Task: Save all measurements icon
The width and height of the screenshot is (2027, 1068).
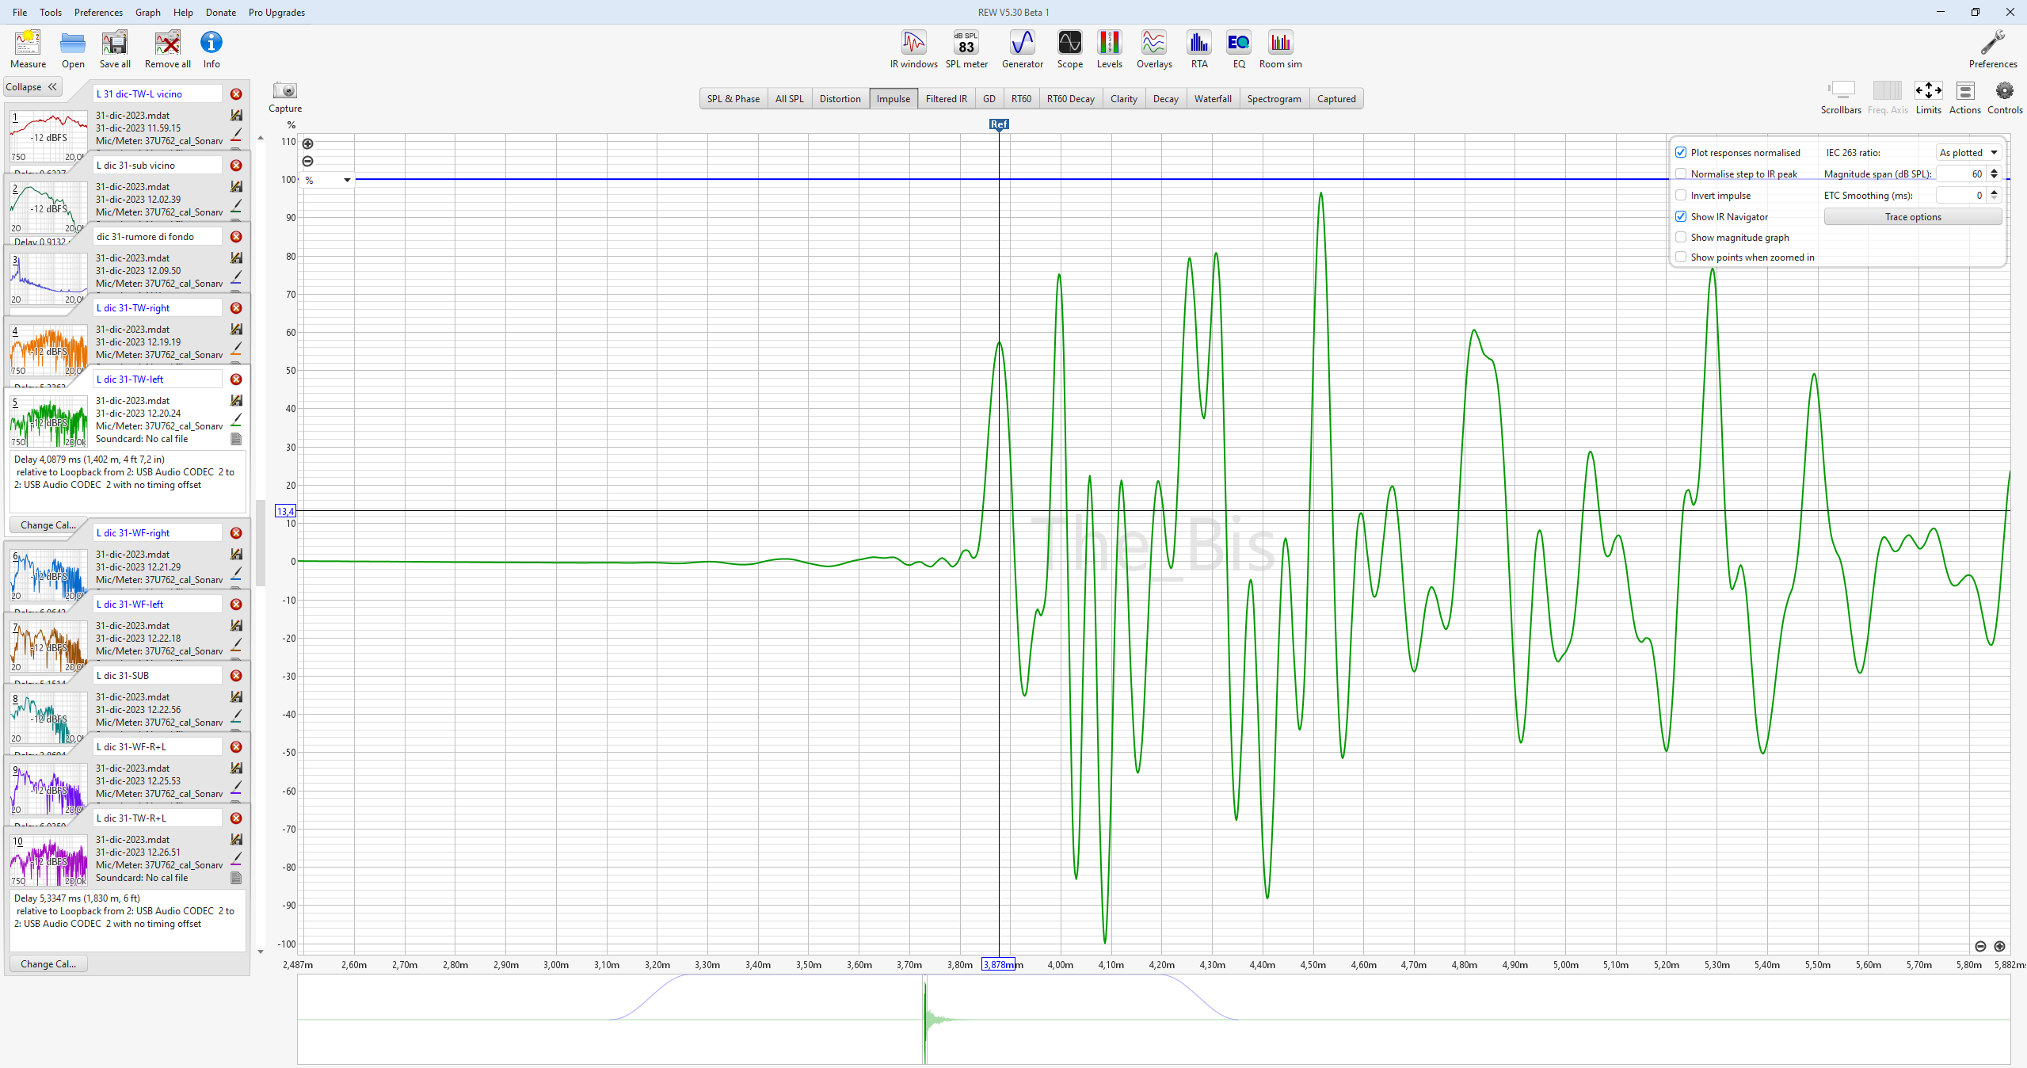Action: 115,49
